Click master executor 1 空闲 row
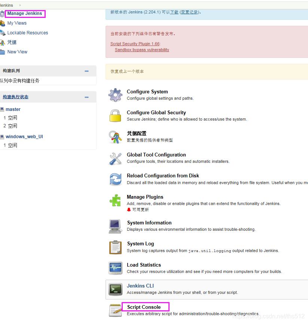This screenshot has height=323, width=308. [x=10, y=118]
